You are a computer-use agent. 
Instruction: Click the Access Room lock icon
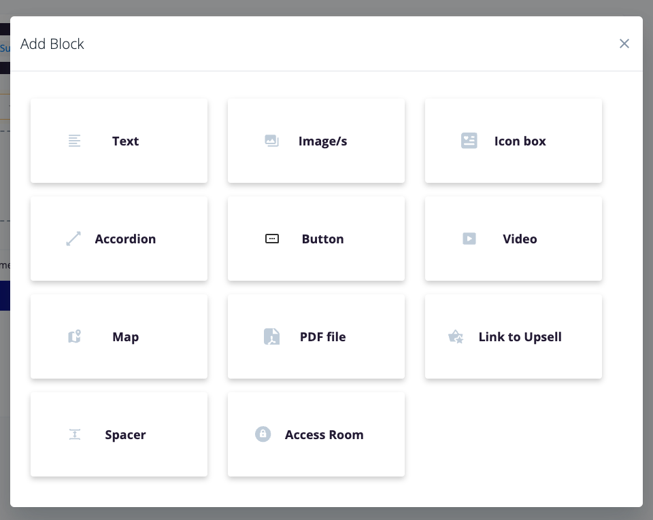coord(263,434)
